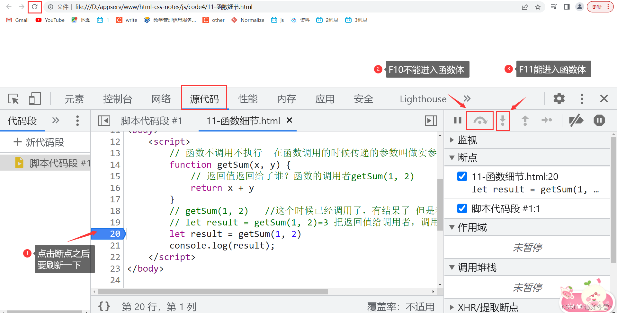
Task: Open the YouTube bookmark
Action: coord(50,20)
